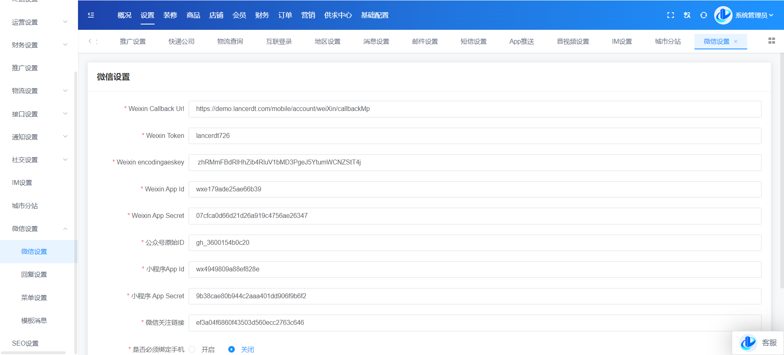
Task: Open the tab grid menu icon
Action: (771, 41)
